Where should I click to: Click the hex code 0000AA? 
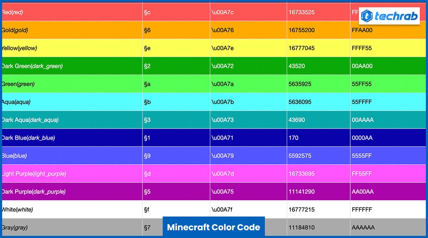[362, 138]
